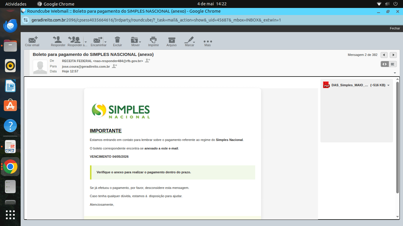This screenshot has width=403, height=226.
Task: Click the subject line 'Boleto para pagamento'
Action: (93, 54)
